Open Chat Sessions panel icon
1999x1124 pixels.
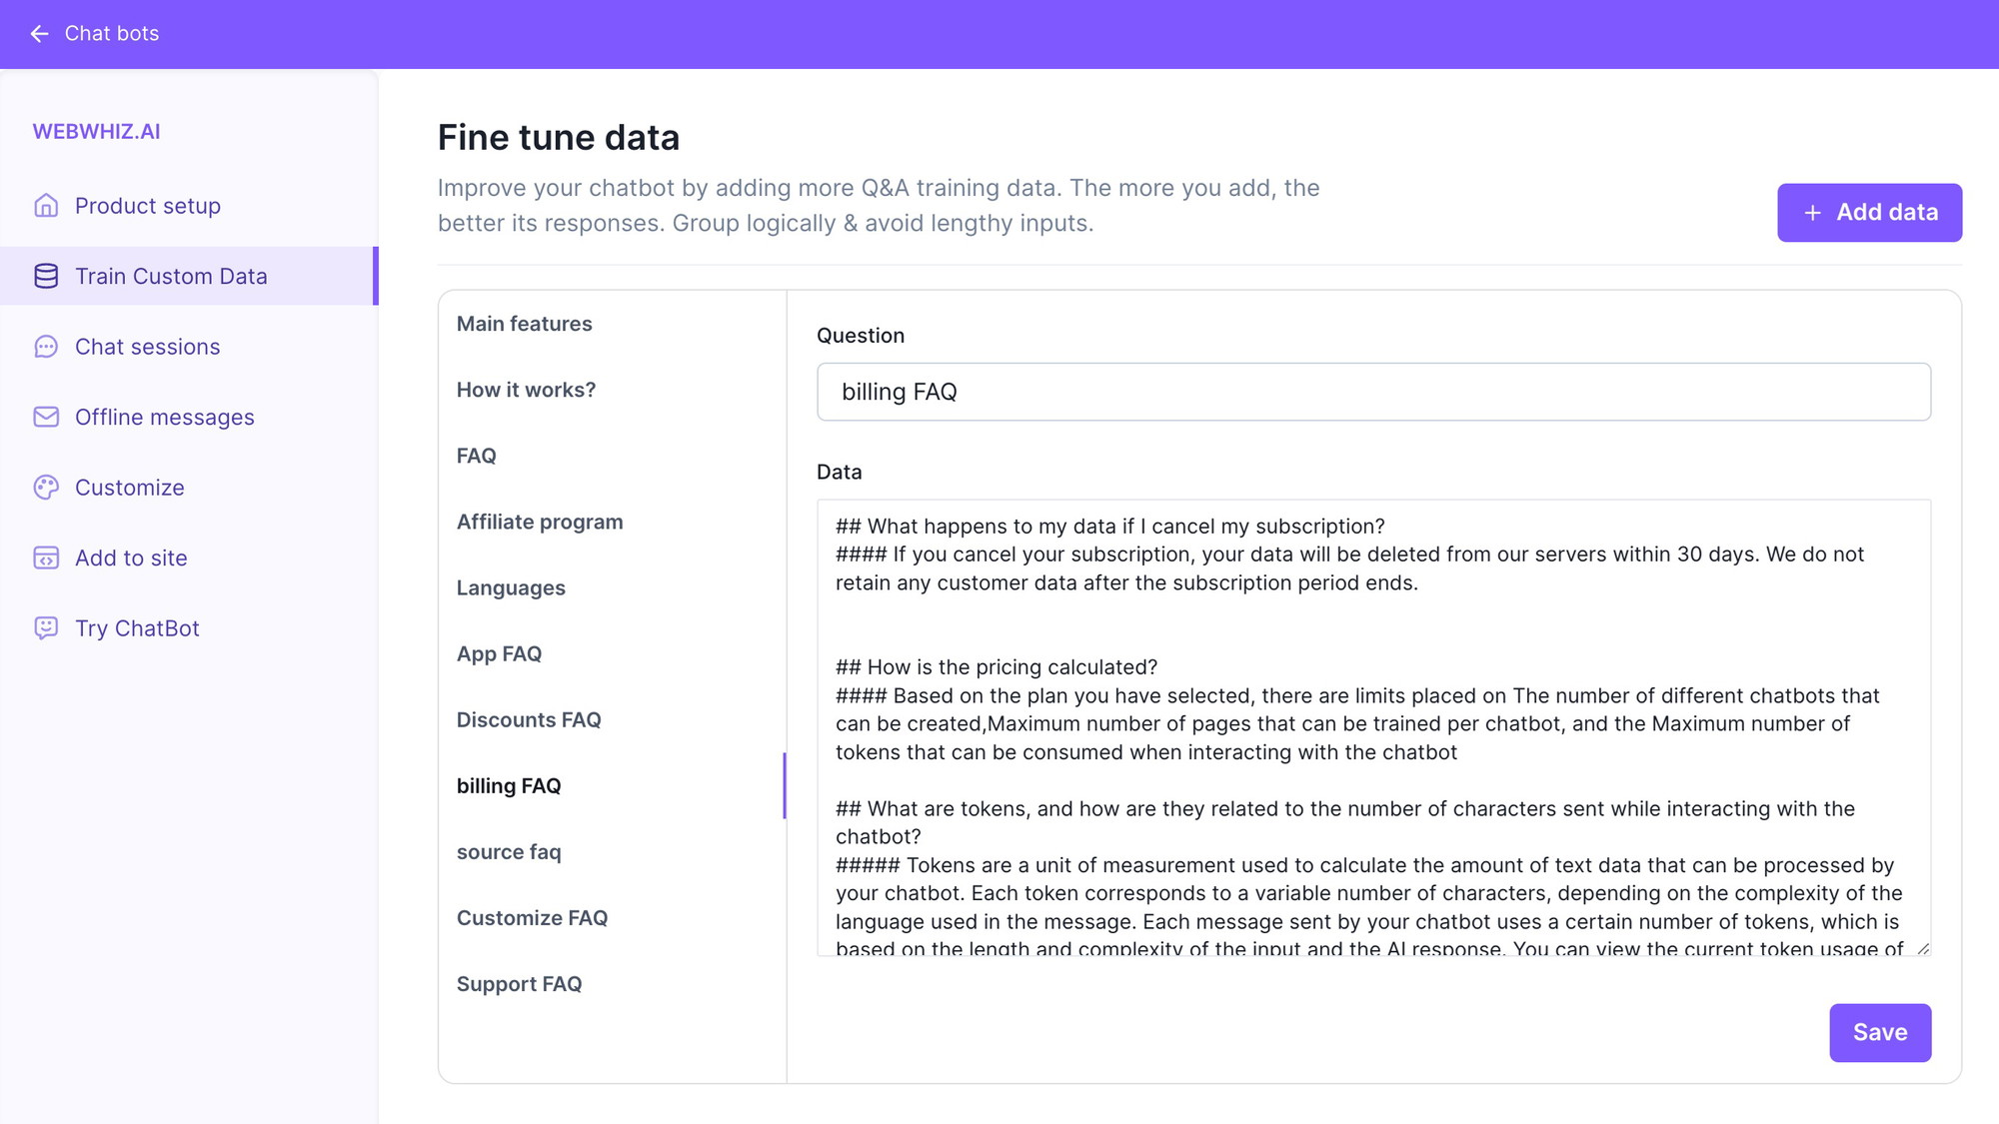45,346
